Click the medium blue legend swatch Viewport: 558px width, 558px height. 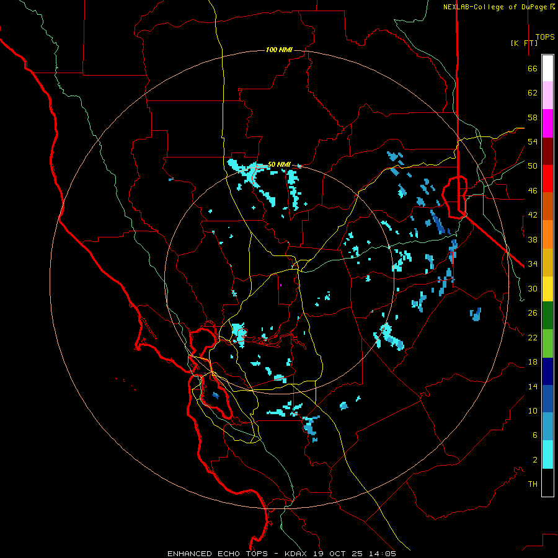547,399
